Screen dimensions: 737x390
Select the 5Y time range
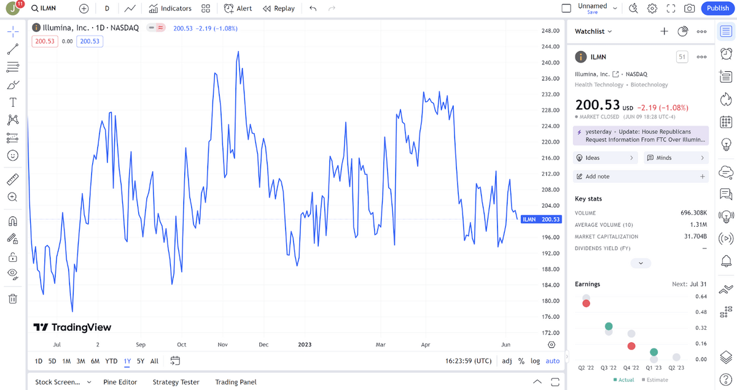(x=141, y=361)
